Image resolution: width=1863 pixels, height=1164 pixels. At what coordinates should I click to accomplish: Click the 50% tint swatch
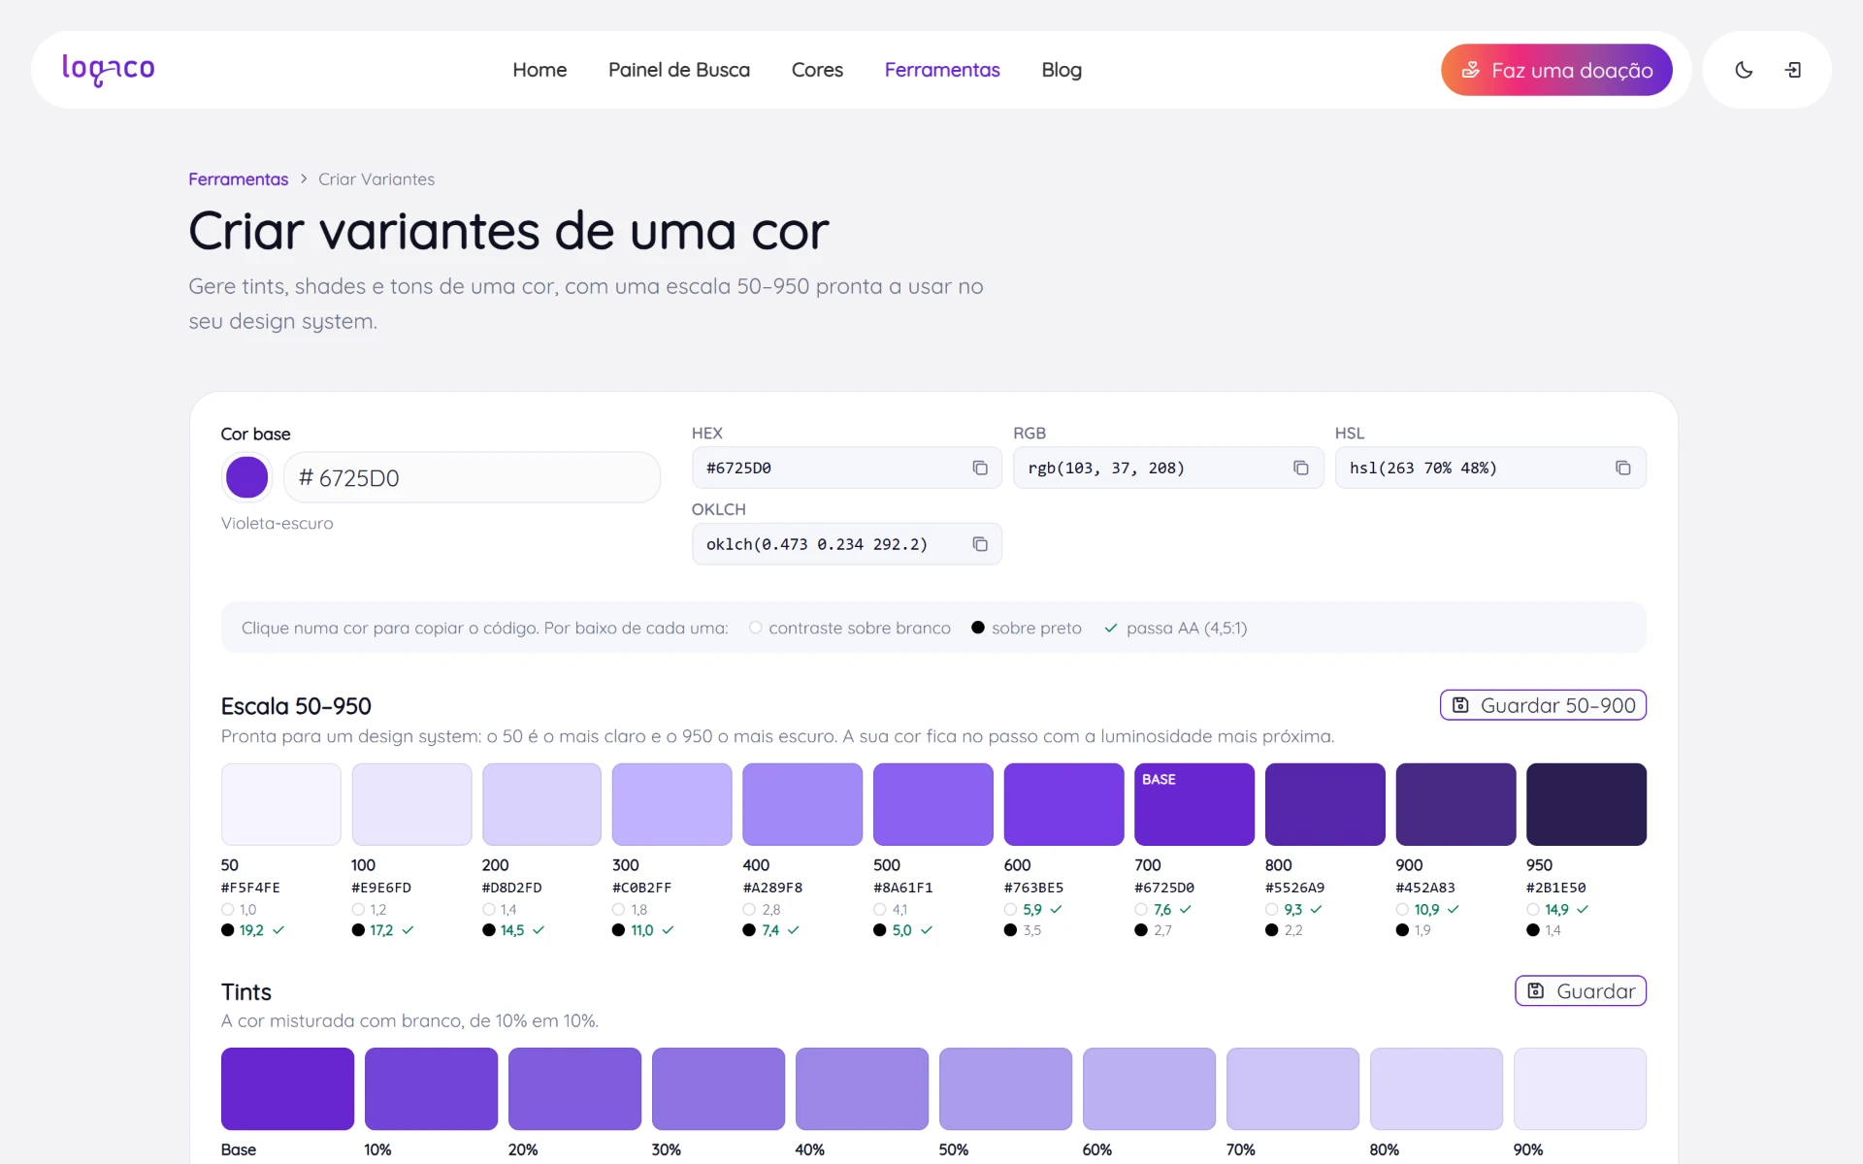(x=1005, y=1088)
